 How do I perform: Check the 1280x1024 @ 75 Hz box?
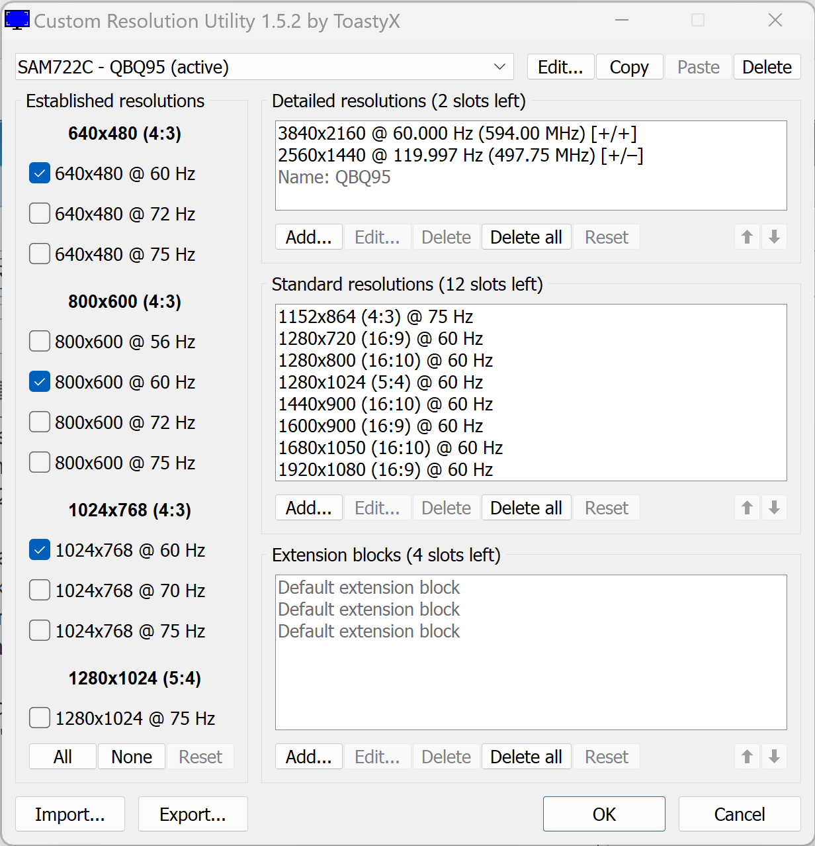click(40, 718)
